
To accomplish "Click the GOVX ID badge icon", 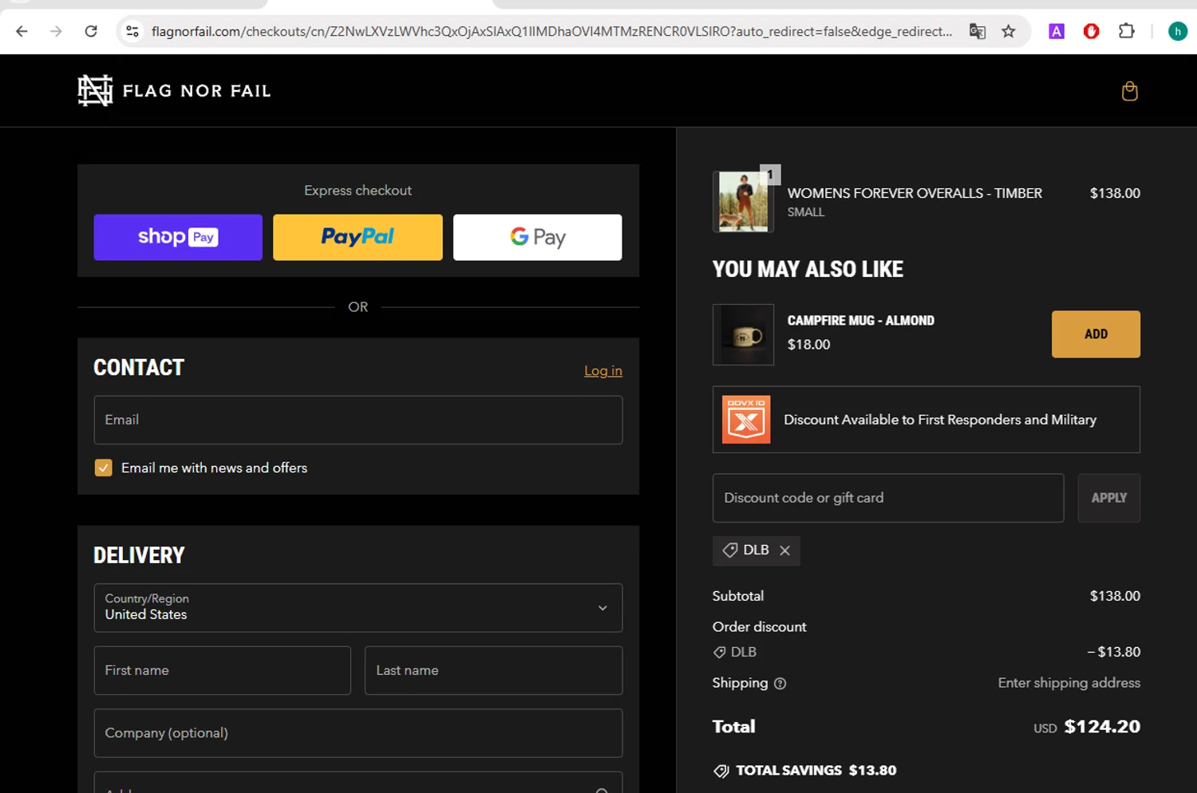I will point(746,420).
